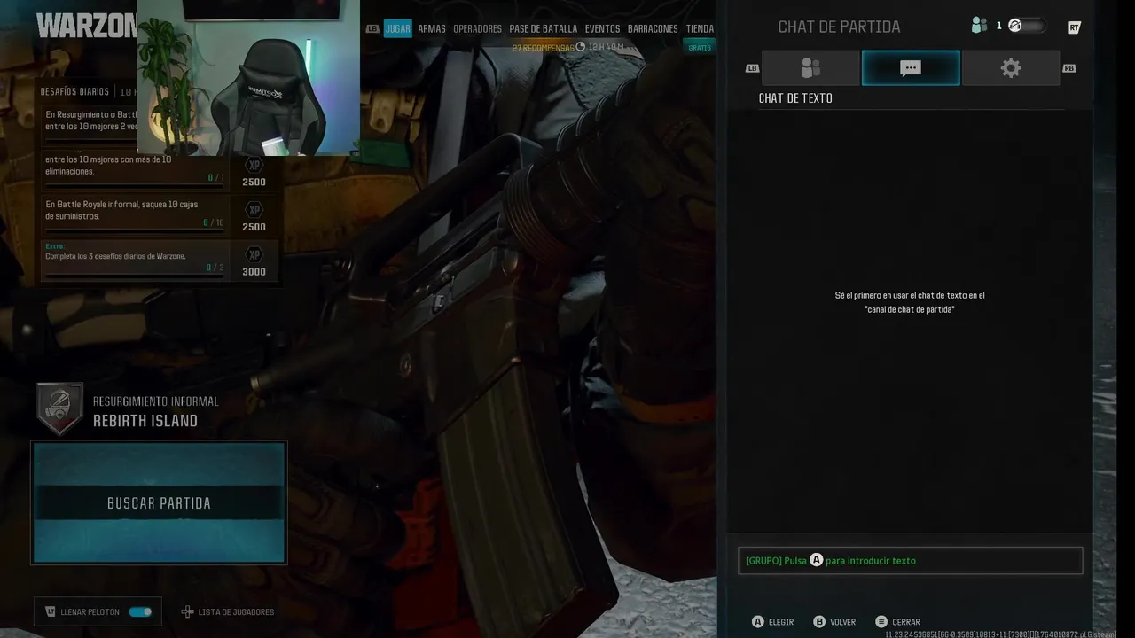Click the BUSCAR PARTIDA button
The image size is (1135, 638).
point(160,502)
